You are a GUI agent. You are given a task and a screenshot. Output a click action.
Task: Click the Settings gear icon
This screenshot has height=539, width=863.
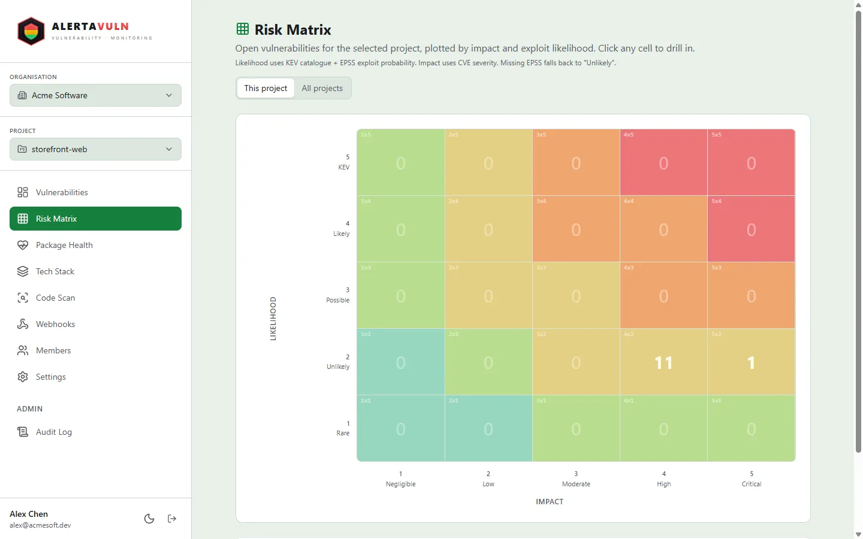click(23, 377)
